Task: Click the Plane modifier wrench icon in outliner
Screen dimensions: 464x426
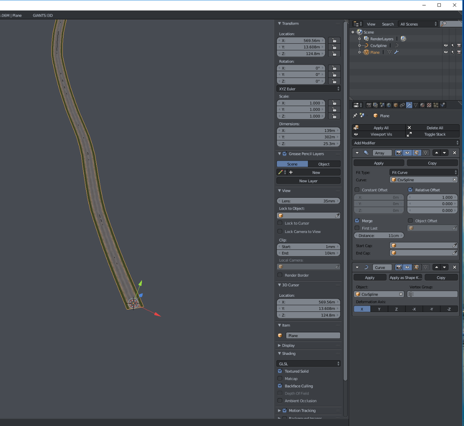Action: tap(396, 52)
